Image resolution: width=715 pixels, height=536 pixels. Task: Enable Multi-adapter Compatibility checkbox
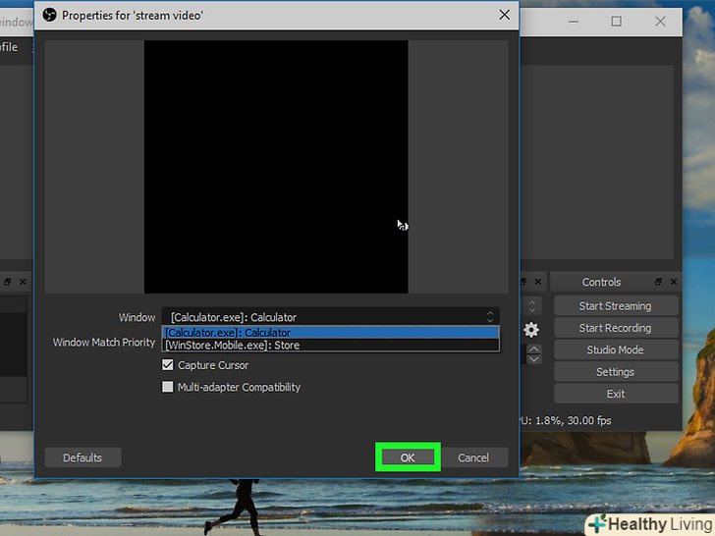(168, 387)
